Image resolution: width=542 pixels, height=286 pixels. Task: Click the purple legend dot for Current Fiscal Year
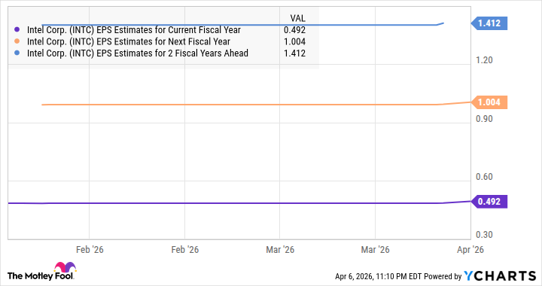[17, 30]
